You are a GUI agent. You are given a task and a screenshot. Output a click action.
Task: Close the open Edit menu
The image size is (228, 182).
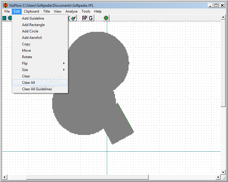coord(17,11)
